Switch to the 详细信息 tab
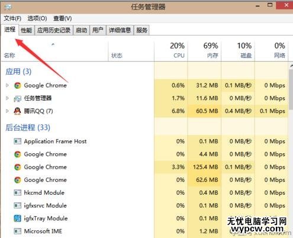The width and height of the screenshot is (293, 238). tap(120, 30)
